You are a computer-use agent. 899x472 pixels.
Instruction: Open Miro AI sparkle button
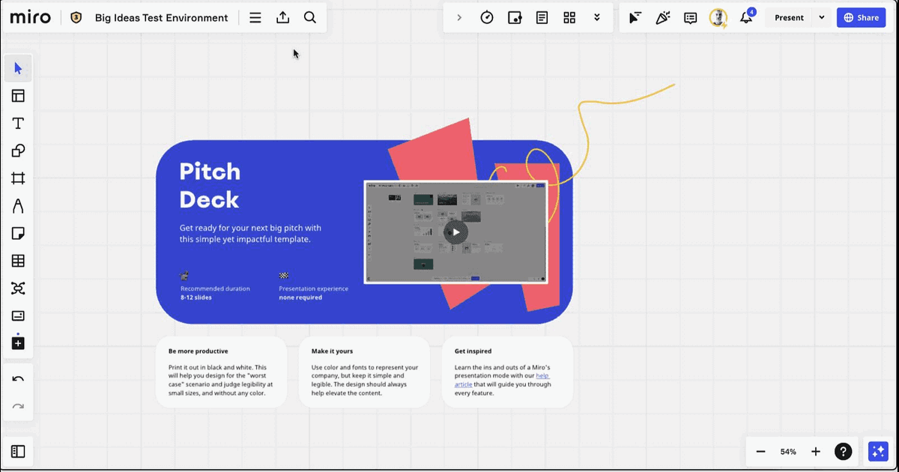point(877,452)
